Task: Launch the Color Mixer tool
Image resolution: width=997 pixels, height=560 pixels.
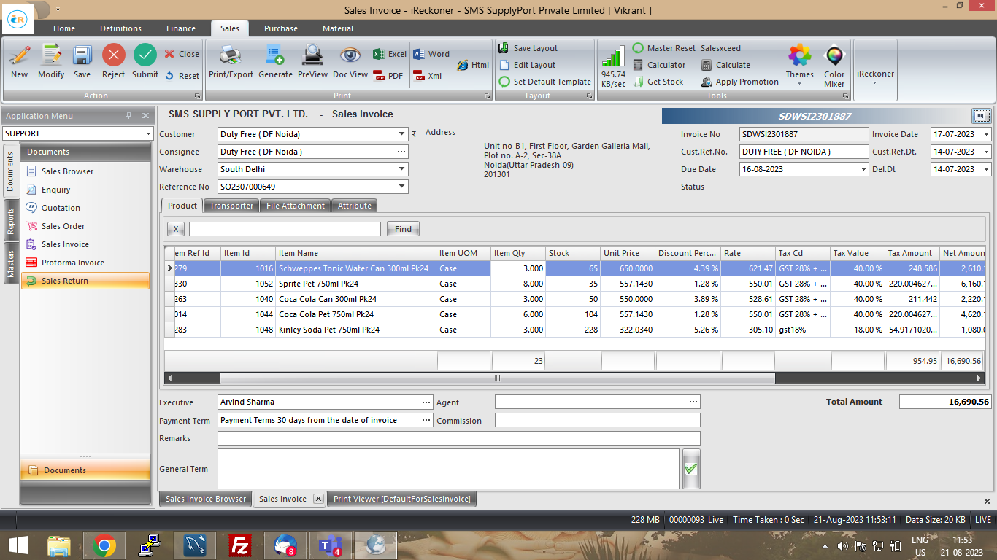Action: [834, 56]
